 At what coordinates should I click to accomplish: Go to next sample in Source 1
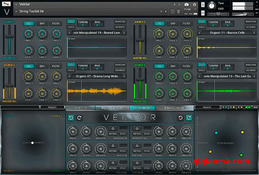124,33
